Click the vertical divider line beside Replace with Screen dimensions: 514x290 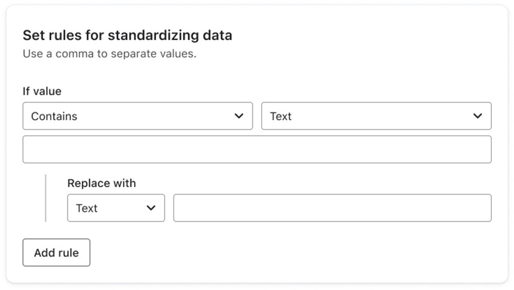46,198
